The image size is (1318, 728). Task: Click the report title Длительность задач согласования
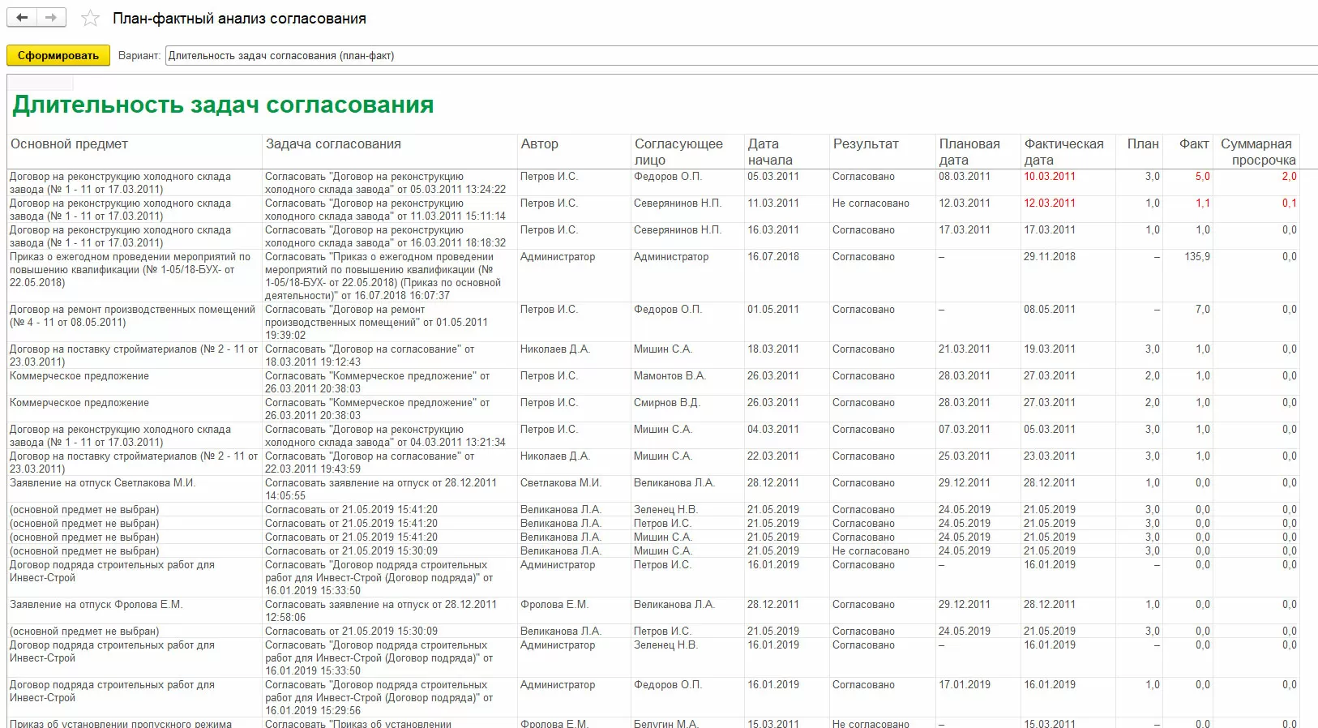click(x=223, y=105)
